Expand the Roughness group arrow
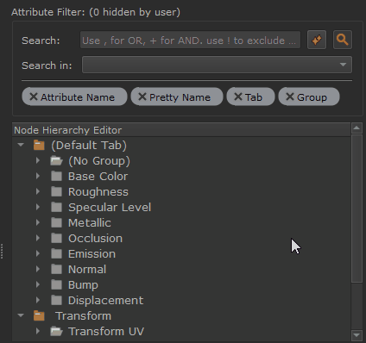The image size is (366, 343). [x=38, y=191]
